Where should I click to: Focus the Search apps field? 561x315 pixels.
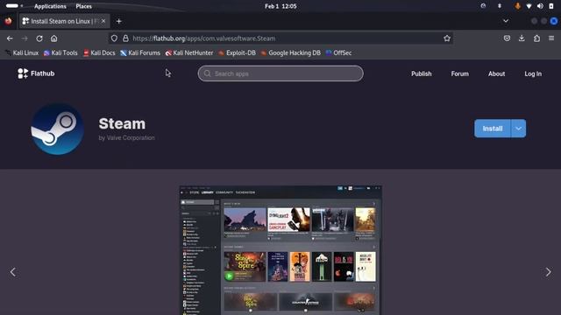280,73
